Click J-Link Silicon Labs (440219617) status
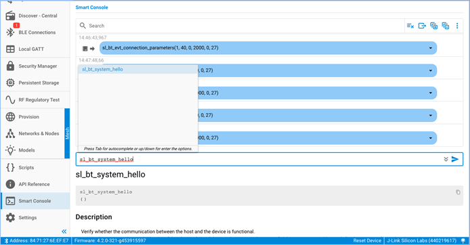 point(422,240)
